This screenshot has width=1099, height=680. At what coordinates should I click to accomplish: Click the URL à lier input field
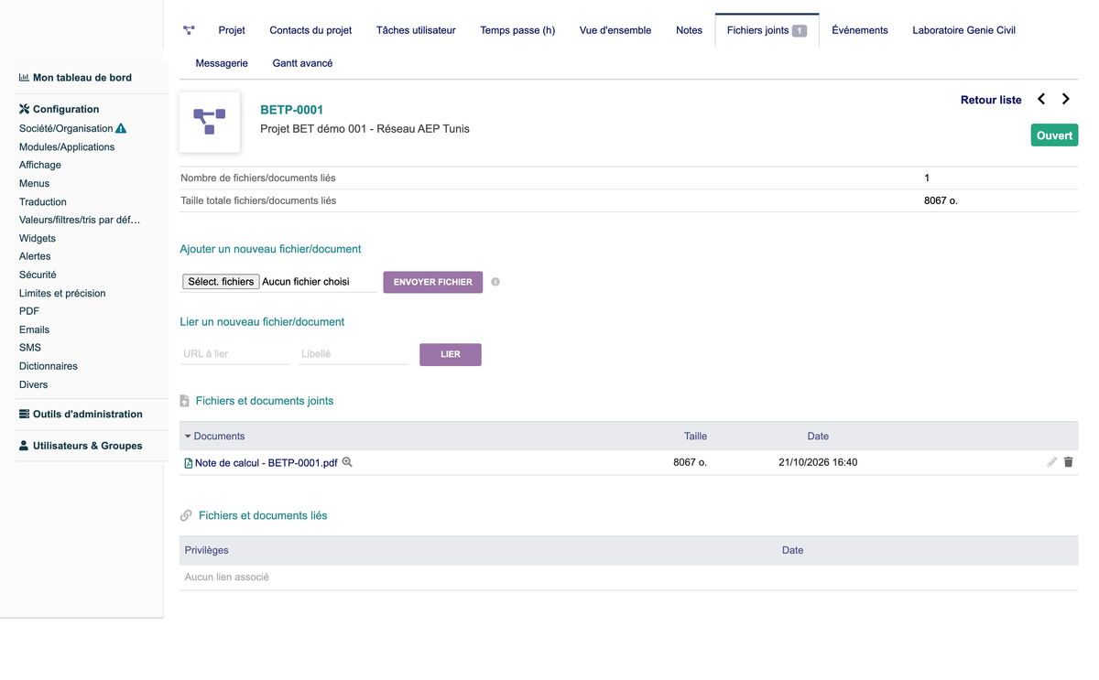pyautogui.click(x=235, y=354)
